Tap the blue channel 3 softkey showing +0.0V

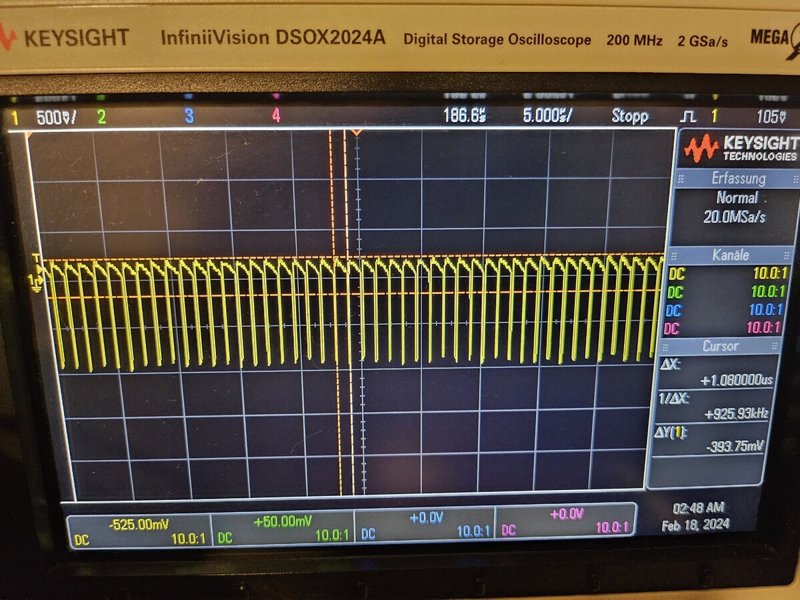click(x=425, y=525)
